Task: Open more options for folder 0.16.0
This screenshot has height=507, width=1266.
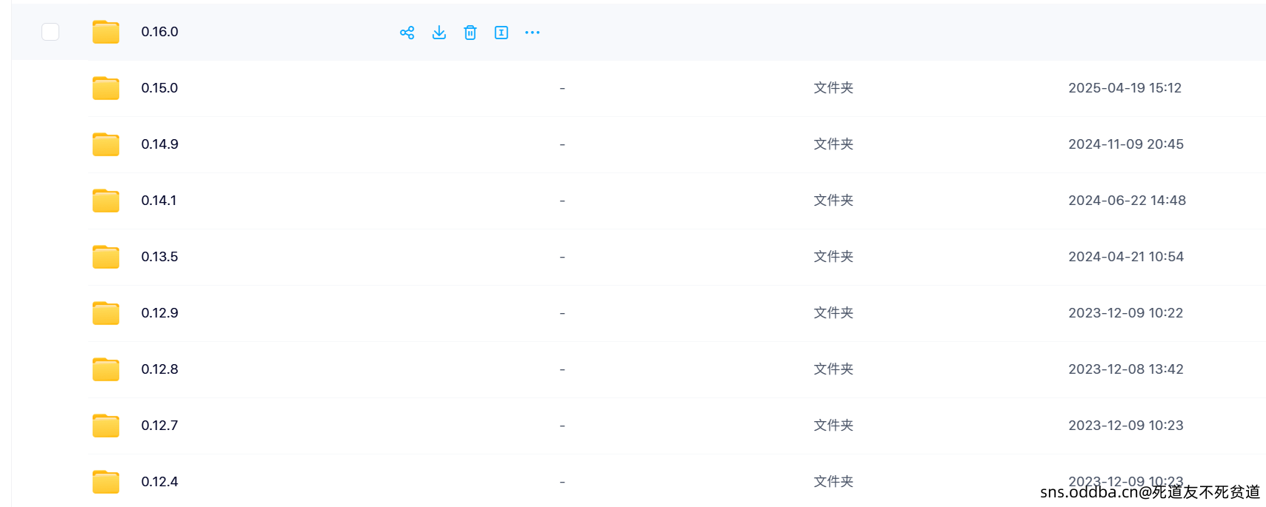Action: [x=533, y=33]
